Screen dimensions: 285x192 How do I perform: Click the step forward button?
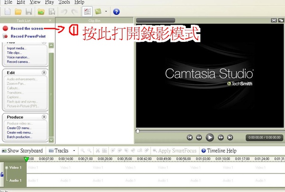pos(221,137)
